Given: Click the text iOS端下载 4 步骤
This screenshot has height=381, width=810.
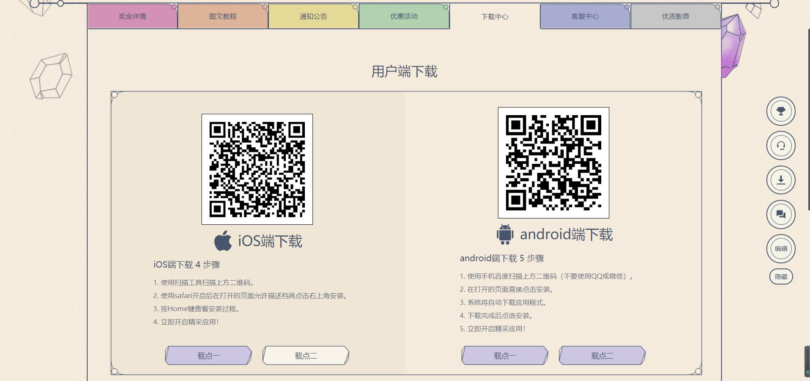Looking at the screenshot, I should tap(187, 265).
